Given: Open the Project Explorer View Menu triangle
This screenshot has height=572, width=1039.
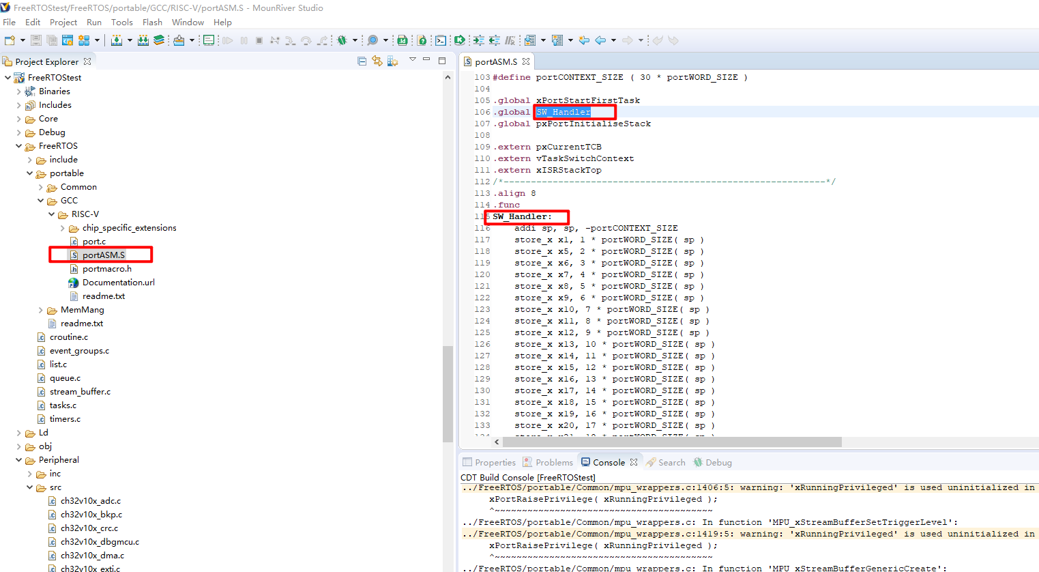Looking at the screenshot, I should point(413,59).
